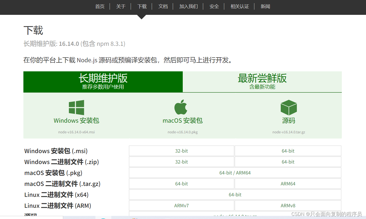Download ARM64 macOS 二进制文件 (.tar.gz)
Viewport: 366px width, 219px height.
pyautogui.click(x=288, y=184)
